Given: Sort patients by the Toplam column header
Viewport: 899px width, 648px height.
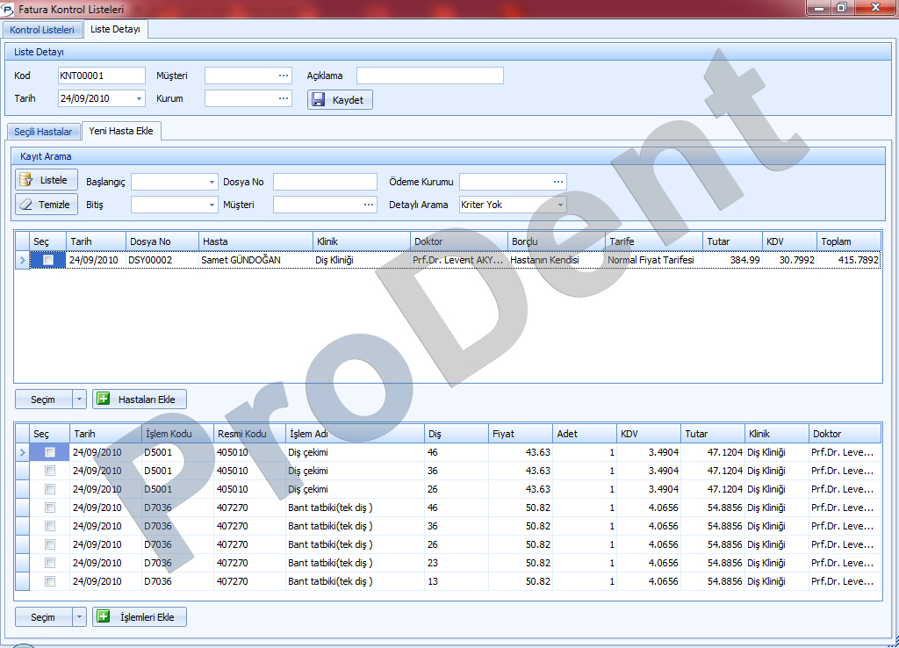Looking at the screenshot, I should (848, 241).
